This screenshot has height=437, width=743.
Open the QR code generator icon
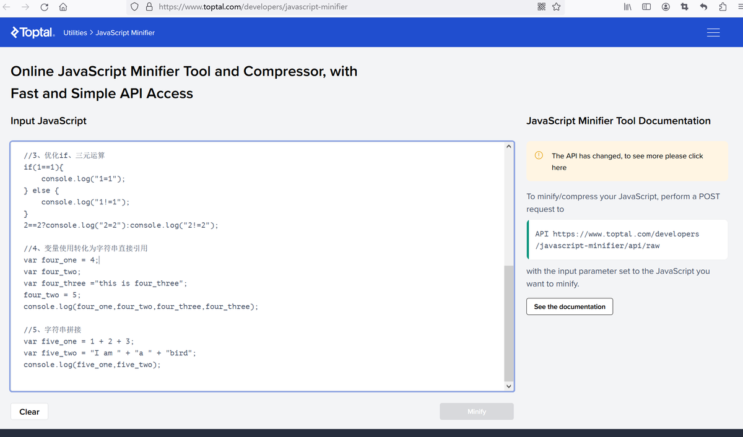click(x=542, y=7)
